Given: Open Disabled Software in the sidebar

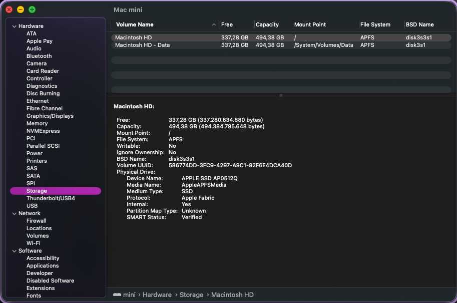Looking at the screenshot, I should [51, 281].
